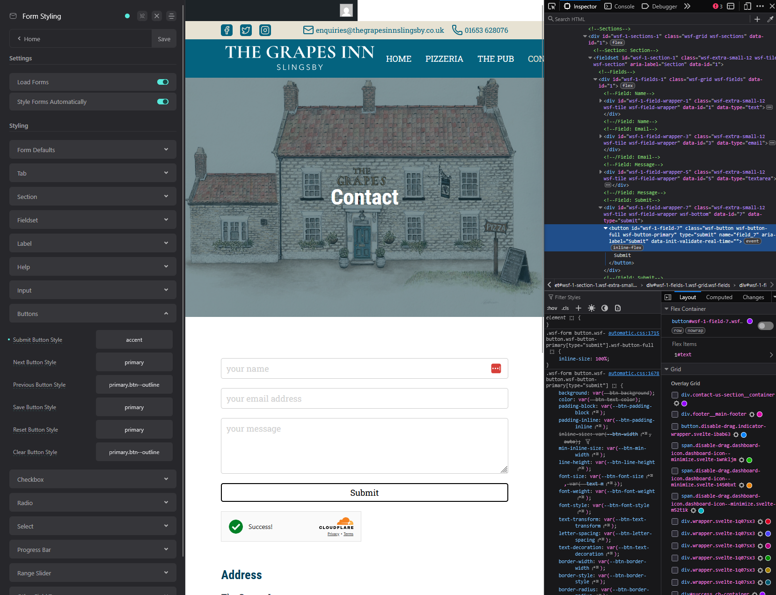Check the span svelte-1wnkljm grid overlay checkbox

675,446
